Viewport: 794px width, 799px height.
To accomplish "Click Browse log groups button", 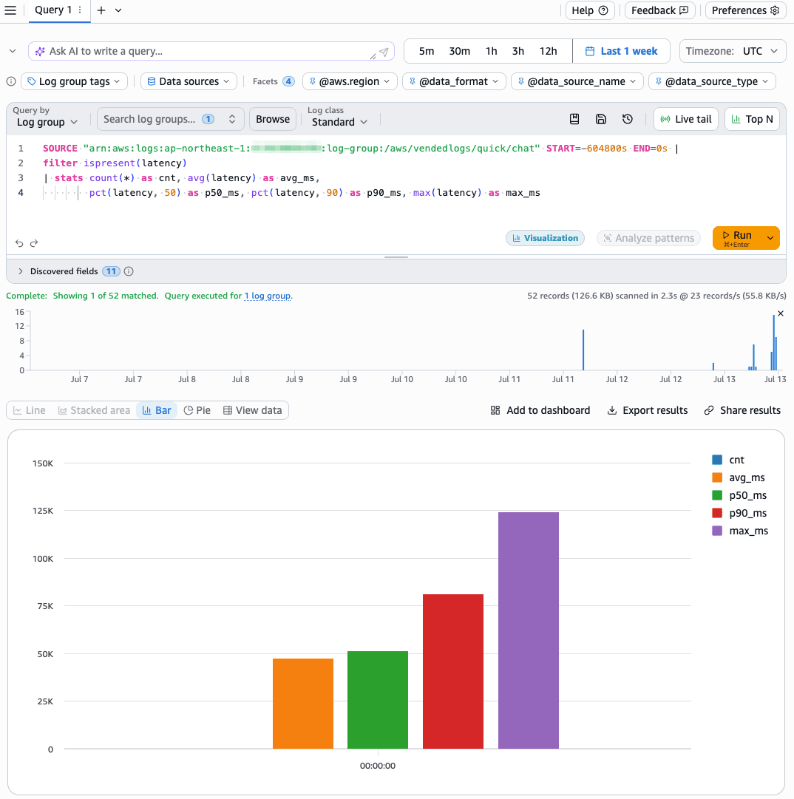I will 273,119.
